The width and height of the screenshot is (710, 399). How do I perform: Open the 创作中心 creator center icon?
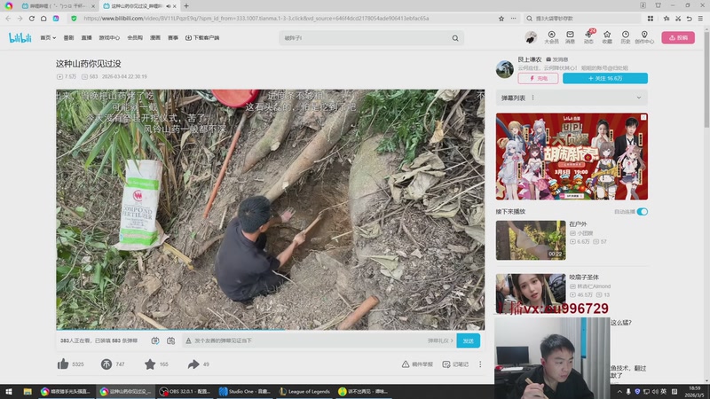click(644, 37)
